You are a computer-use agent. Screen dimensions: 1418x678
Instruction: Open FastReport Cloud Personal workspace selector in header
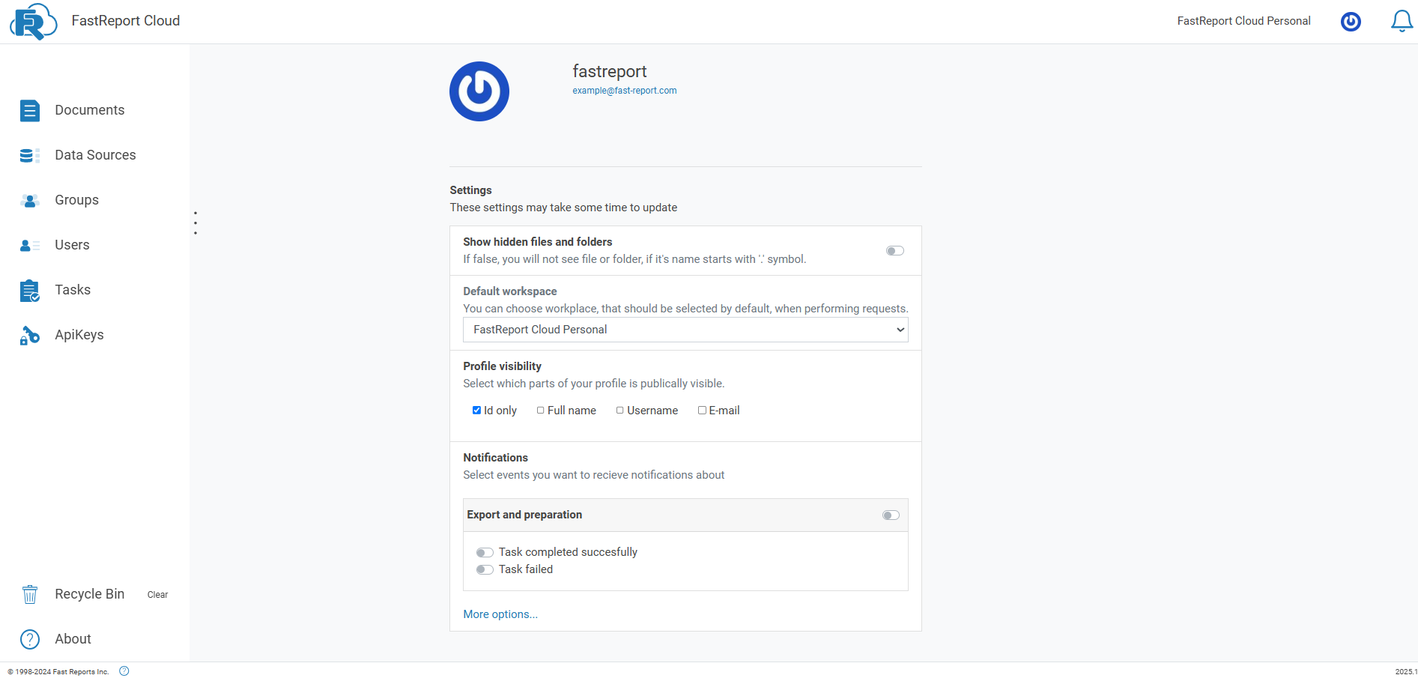tap(1243, 21)
